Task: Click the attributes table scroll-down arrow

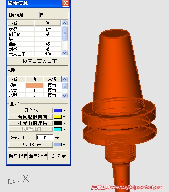Action: 64,95
